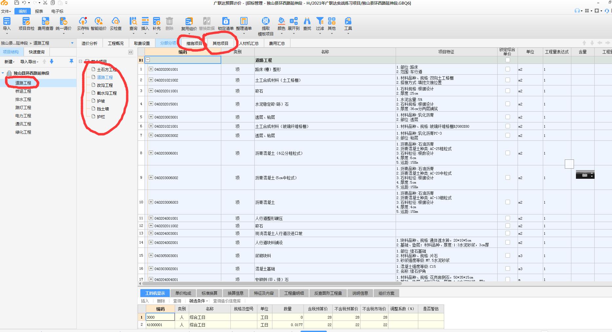The height and width of the screenshot is (332, 612).
Task: Click the 取费设置 tab
Action: [142, 43]
